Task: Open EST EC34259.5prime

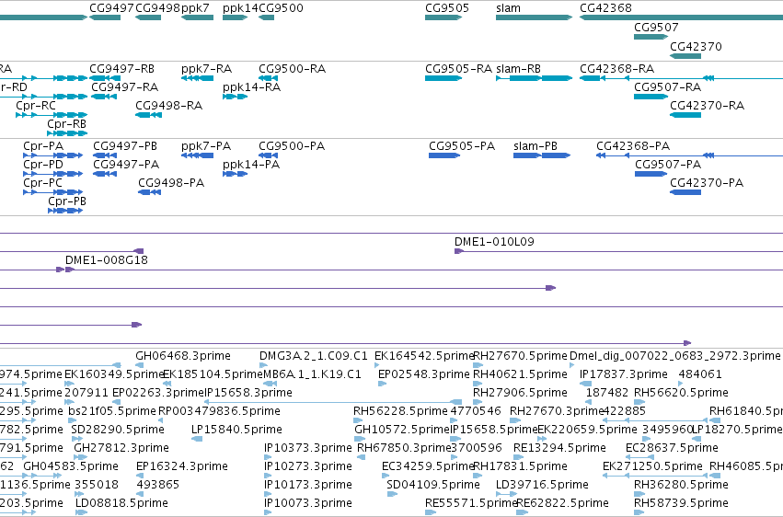Action: pyautogui.click(x=428, y=466)
